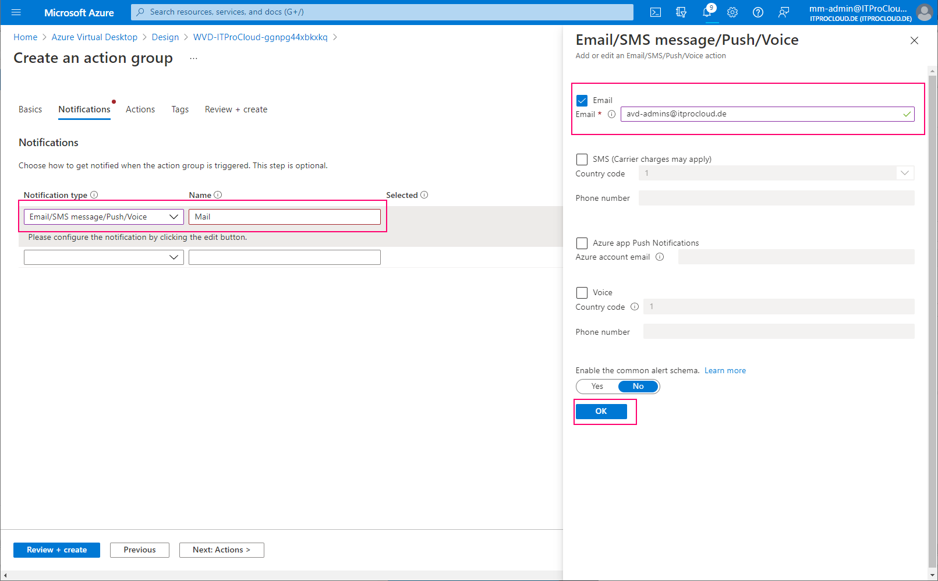The width and height of the screenshot is (938, 581).
Task: Open Cloud Shell from the top bar
Action: 656,12
